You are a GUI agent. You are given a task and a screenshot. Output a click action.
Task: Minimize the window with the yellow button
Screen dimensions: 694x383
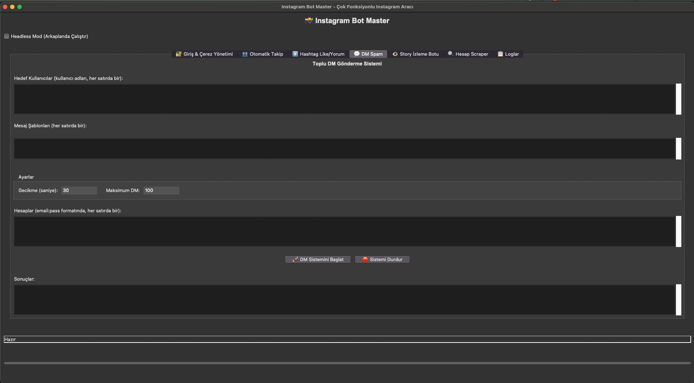coord(12,7)
